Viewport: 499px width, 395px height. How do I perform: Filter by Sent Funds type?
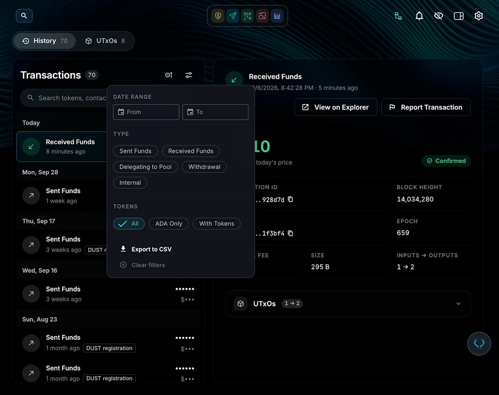pos(136,151)
